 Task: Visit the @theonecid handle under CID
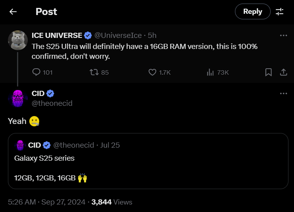pos(52,103)
